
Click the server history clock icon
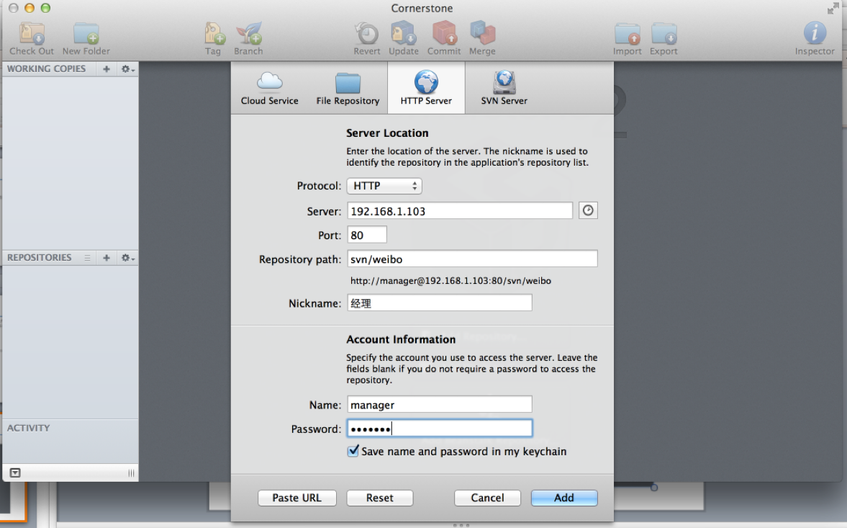pyautogui.click(x=588, y=210)
